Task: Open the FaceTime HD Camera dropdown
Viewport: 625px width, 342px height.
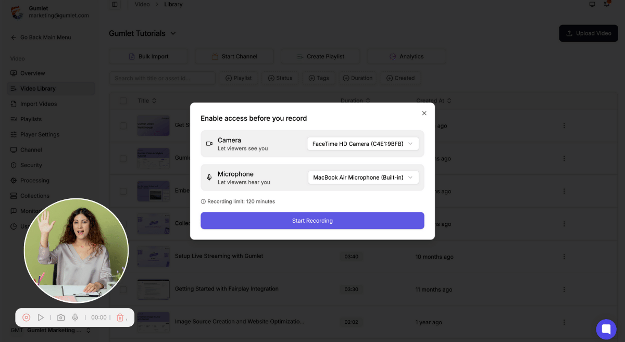Action: click(363, 144)
